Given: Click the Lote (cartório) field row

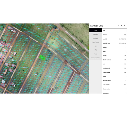Looking at the screenshot, I should click(115, 68).
